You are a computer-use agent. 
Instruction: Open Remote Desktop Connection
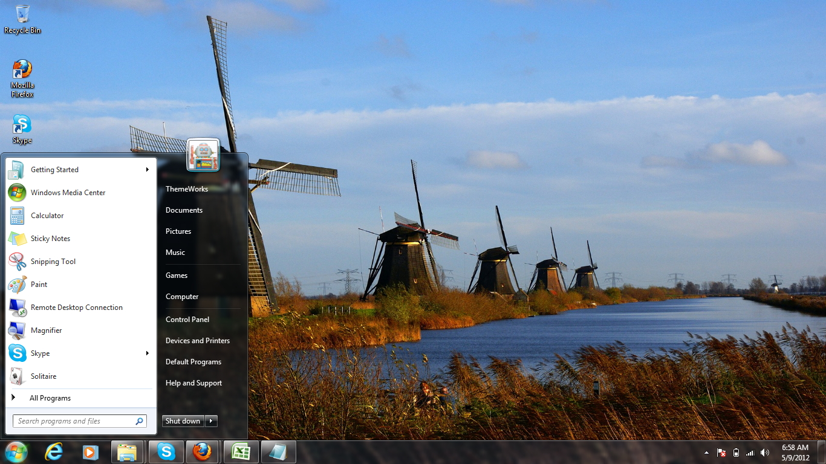point(76,307)
